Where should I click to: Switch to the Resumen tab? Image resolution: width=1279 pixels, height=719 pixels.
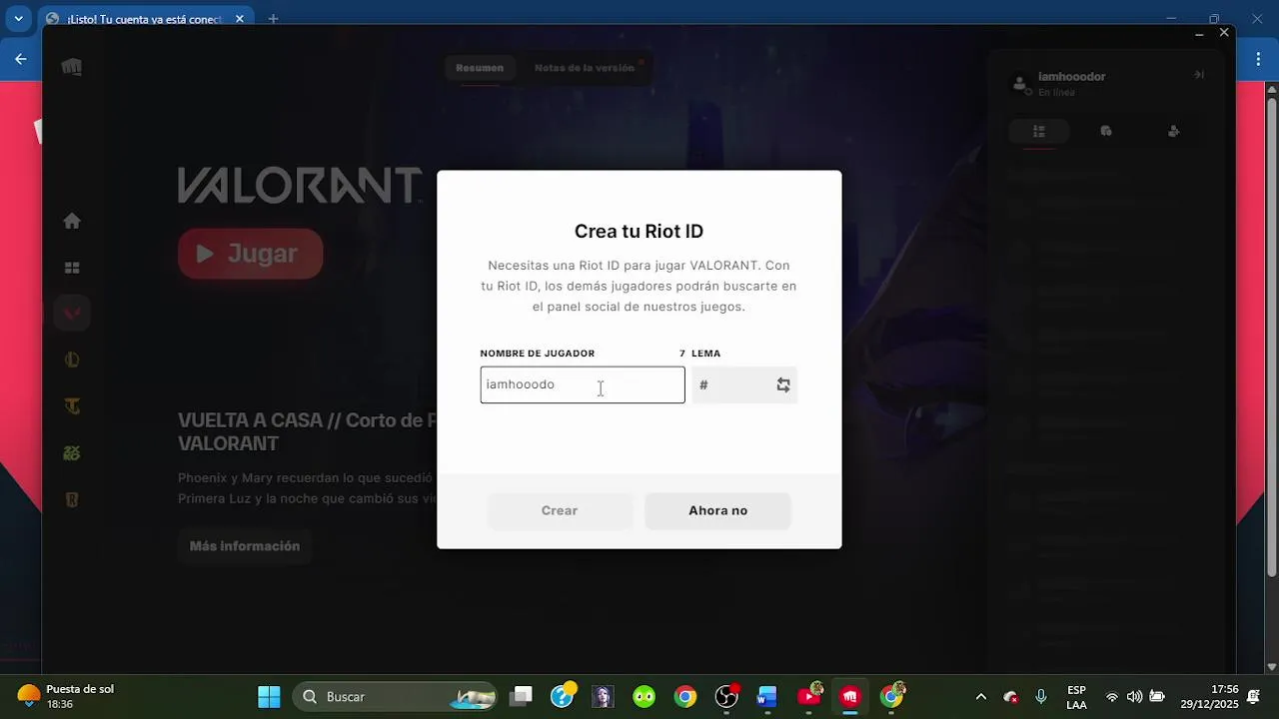click(x=480, y=68)
